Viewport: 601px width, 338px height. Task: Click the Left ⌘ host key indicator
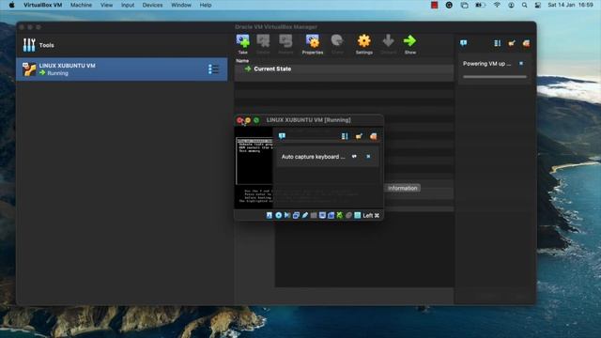[371, 215]
